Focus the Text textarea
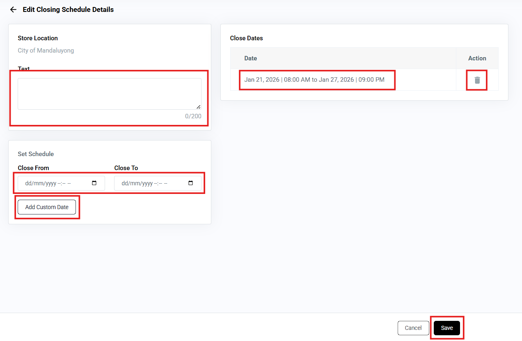Screen dimensions: 522x341 tap(110, 94)
